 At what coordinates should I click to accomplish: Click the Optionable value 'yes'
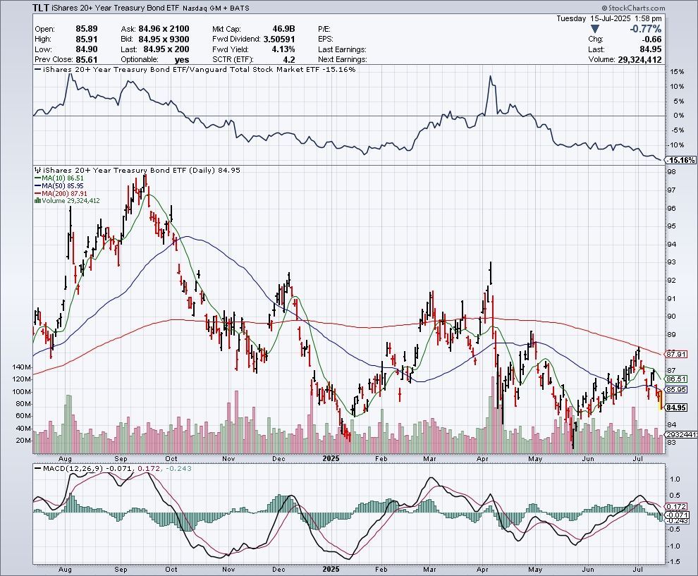coord(182,60)
